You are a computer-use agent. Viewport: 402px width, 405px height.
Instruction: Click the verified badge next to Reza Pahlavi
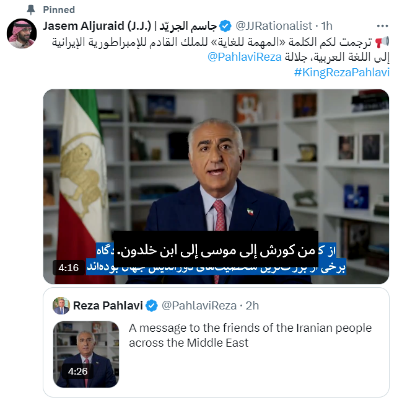[x=152, y=306]
